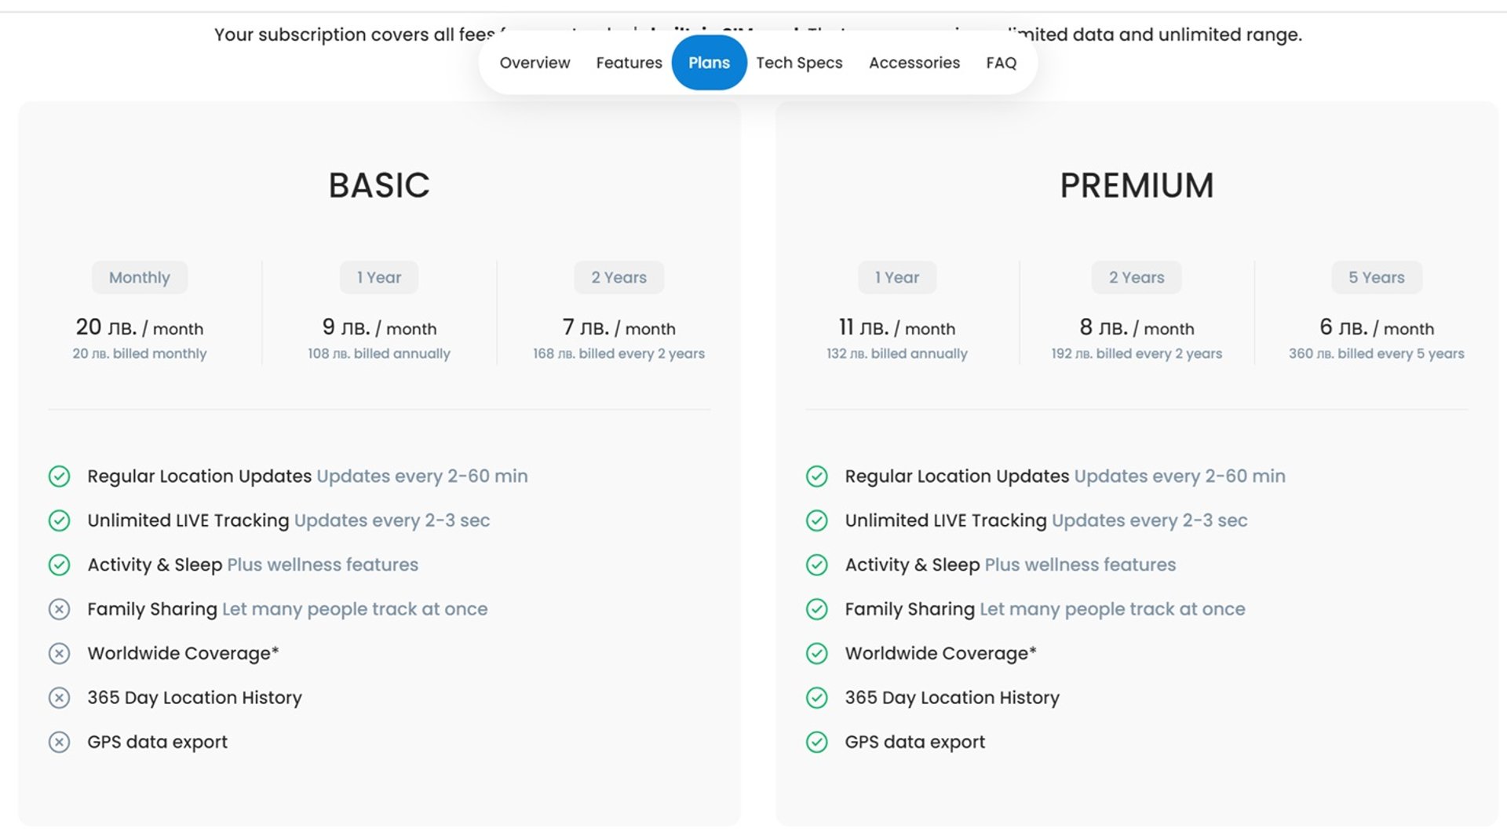Click Basic GPS data export cross icon
The image size is (1507, 836).
(x=60, y=743)
